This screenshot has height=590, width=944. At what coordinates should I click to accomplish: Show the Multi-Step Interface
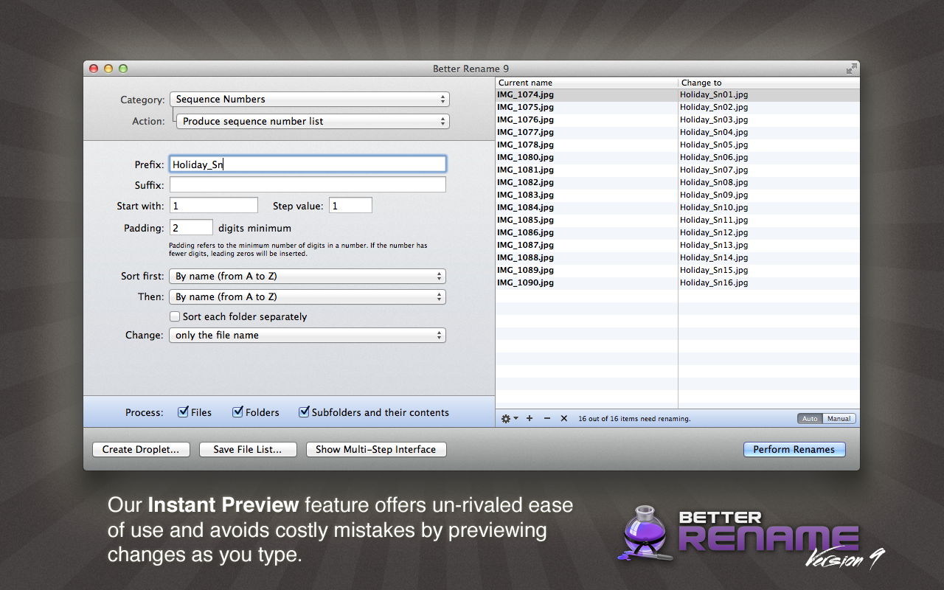pos(376,449)
